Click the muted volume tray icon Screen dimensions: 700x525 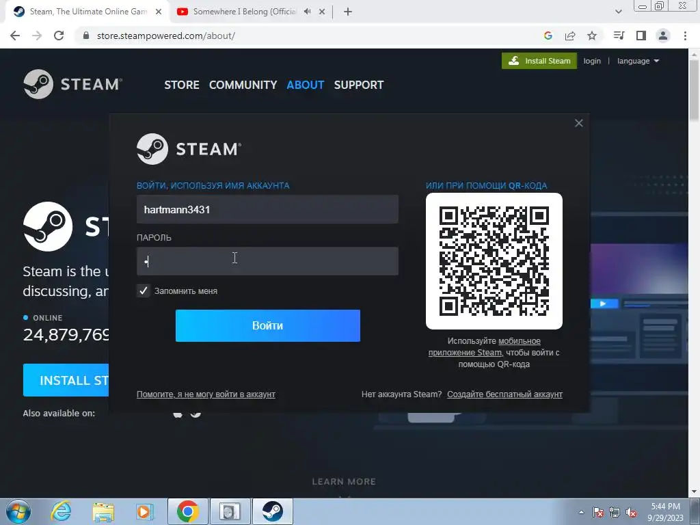631,512
